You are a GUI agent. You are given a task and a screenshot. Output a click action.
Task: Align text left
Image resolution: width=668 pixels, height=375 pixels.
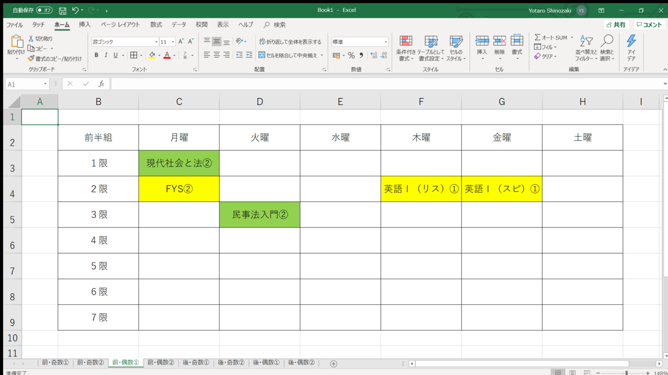207,55
